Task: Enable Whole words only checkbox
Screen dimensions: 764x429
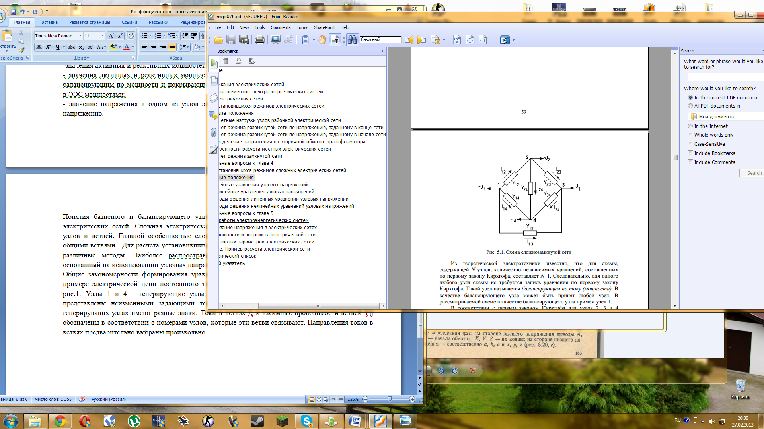Action: click(691, 135)
